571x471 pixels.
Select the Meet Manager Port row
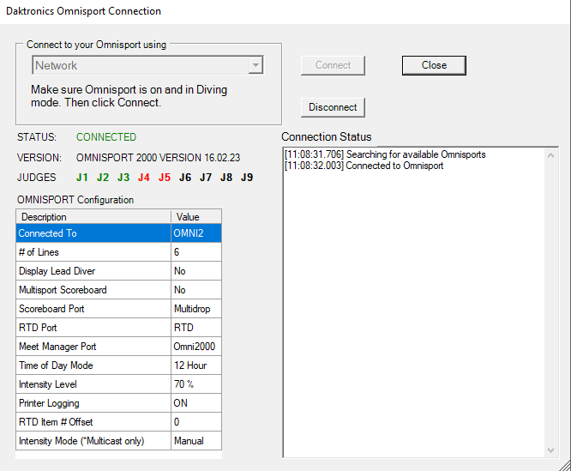[118, 347]
